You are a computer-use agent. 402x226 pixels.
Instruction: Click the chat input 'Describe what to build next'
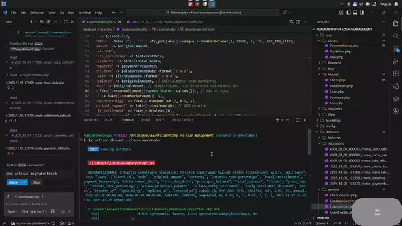(x=33, y=204)
